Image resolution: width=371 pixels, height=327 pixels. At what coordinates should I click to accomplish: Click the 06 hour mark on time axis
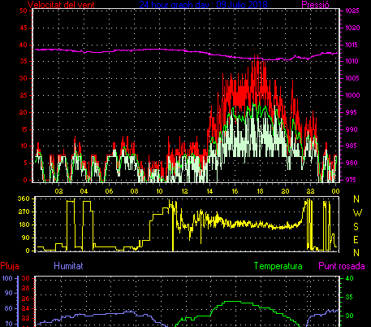tap(109, 191)
